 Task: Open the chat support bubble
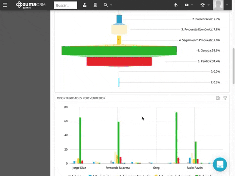(220, 164)
